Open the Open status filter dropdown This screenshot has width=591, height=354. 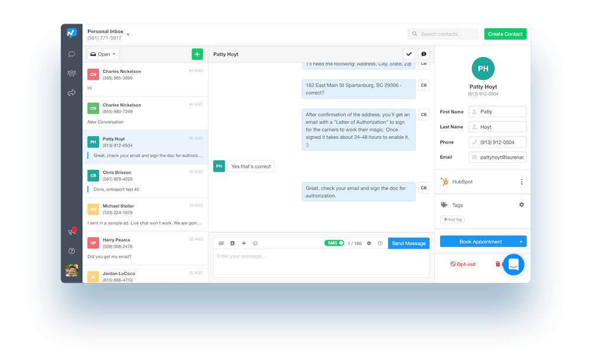click(103, 54)
